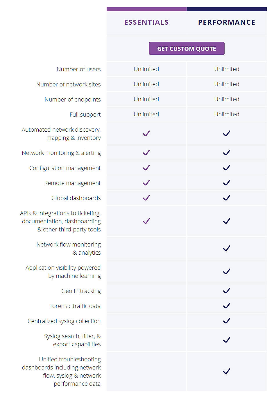Toggle the Essentials checkmark for Automated network discovery
The height and width of the screenshot is (395, 274).
pos(146,133)
